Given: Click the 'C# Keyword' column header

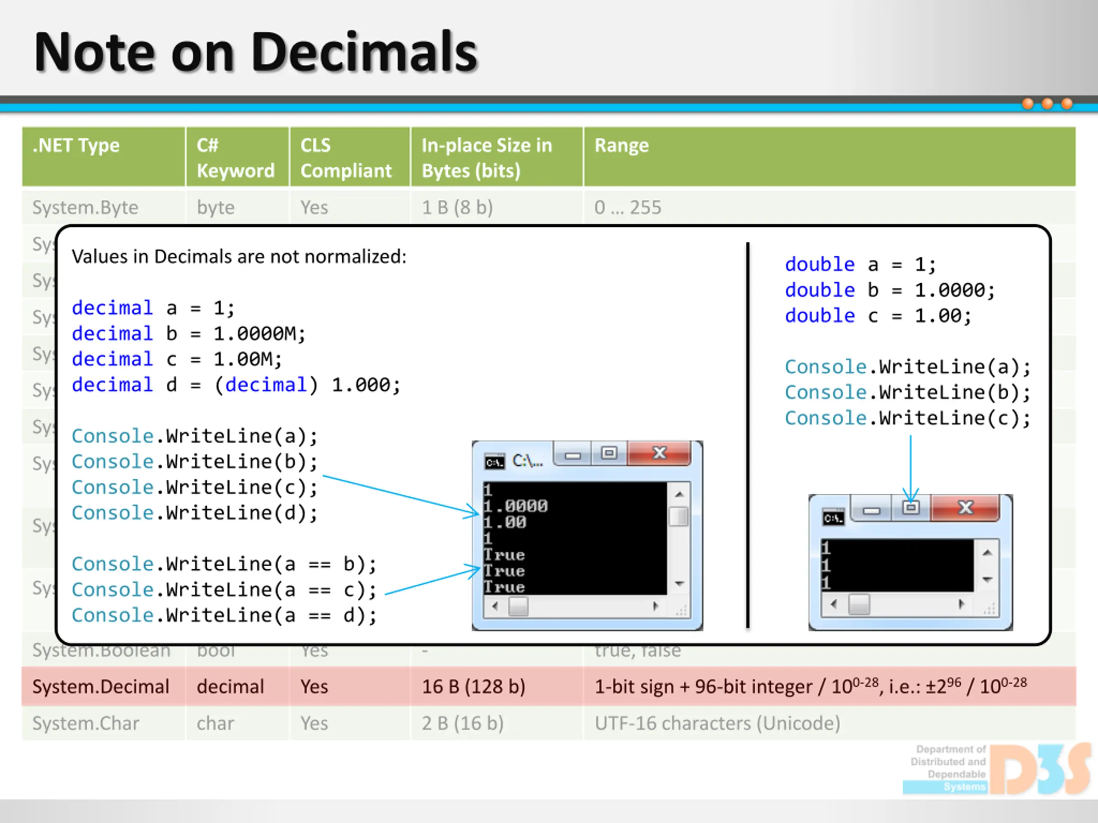Looking at the screenshot, I should [238, 157].
